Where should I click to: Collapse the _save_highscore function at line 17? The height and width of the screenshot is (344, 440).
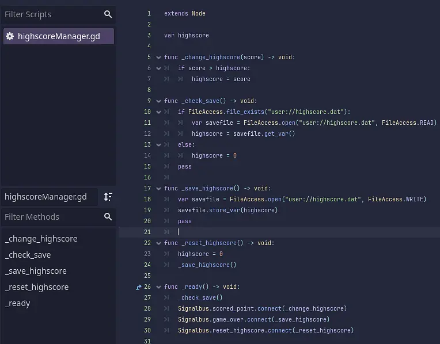158,189
